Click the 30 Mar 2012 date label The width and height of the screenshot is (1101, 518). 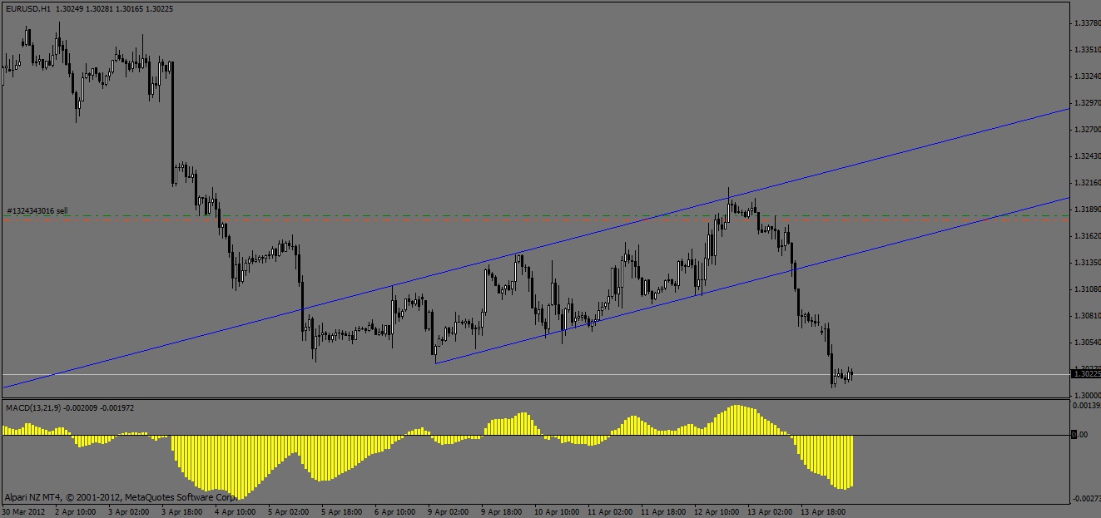[23, 511]
